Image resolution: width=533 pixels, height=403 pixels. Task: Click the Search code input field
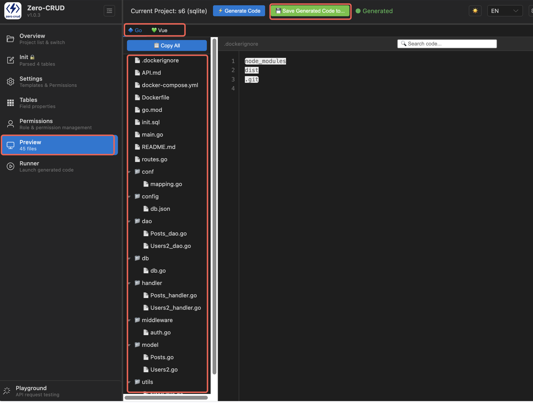[x=447, y=44]
